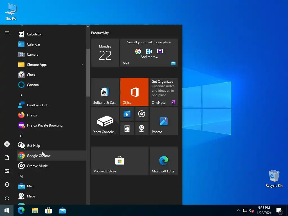This screenshot has height=216, width=288.
Task: Open File Explorer from the taskbar
Action: tap(35, 210)
